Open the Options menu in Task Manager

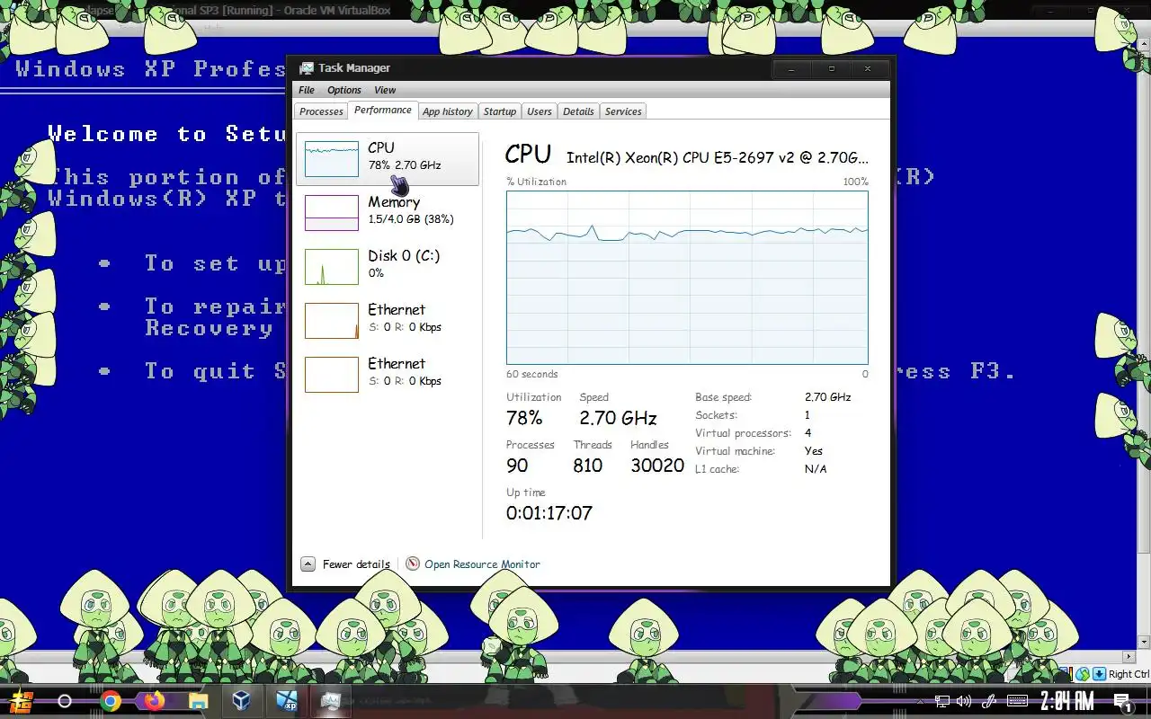[x=344, y=90]
